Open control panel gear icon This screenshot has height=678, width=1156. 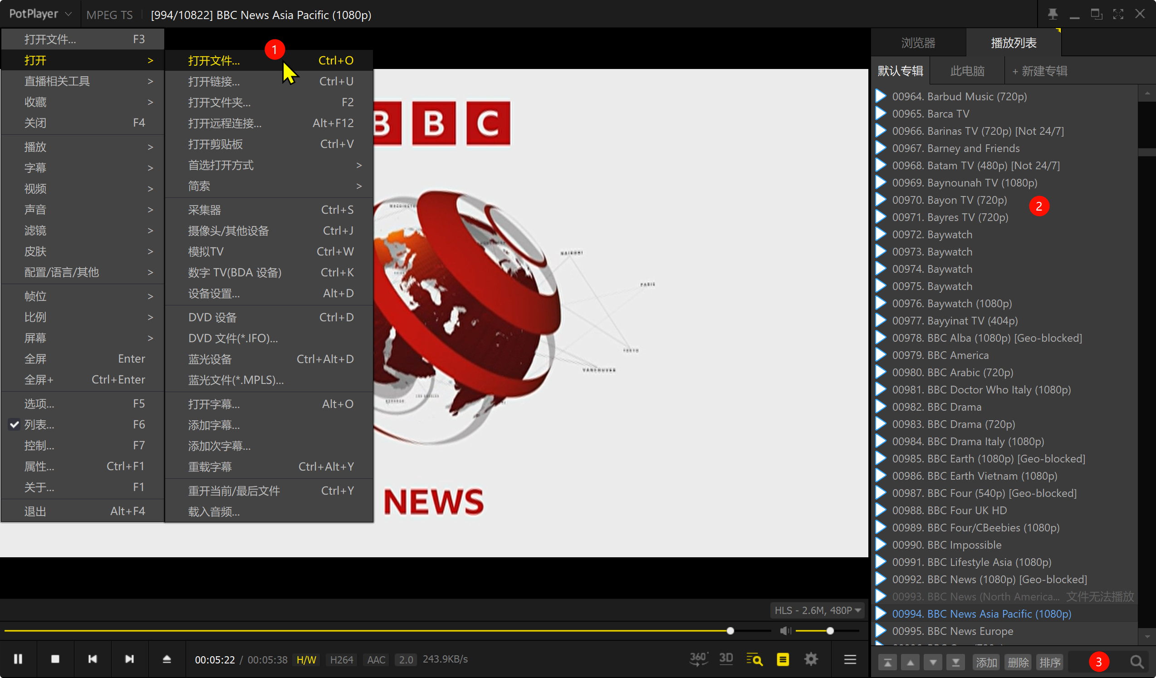point(811,659)
